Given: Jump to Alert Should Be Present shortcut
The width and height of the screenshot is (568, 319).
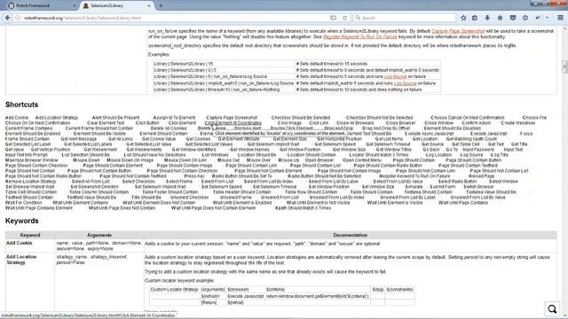Looking at the screenshot, I should (x=115, y=118).
